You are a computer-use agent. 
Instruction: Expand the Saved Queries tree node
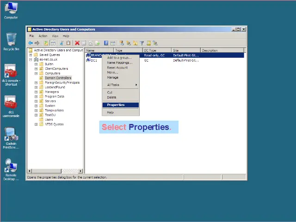[31, 55]
